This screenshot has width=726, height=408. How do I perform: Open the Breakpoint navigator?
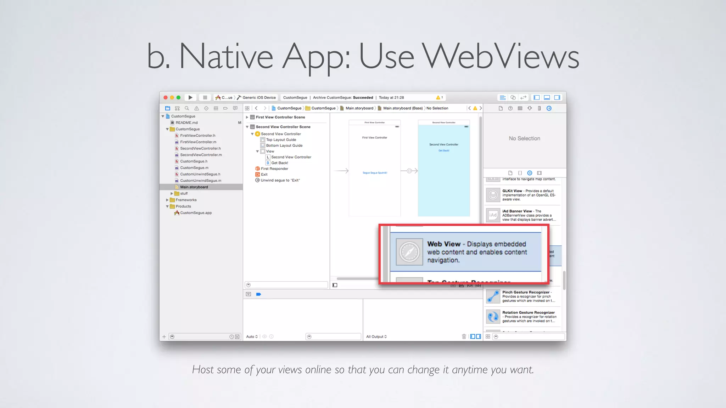(x=225, y=108)
